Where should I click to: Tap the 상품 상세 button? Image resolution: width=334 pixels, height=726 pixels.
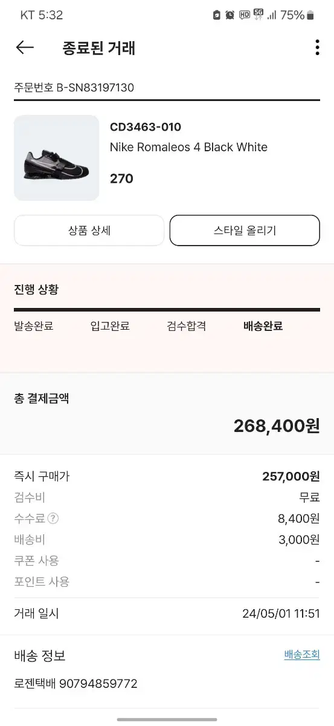89,231
